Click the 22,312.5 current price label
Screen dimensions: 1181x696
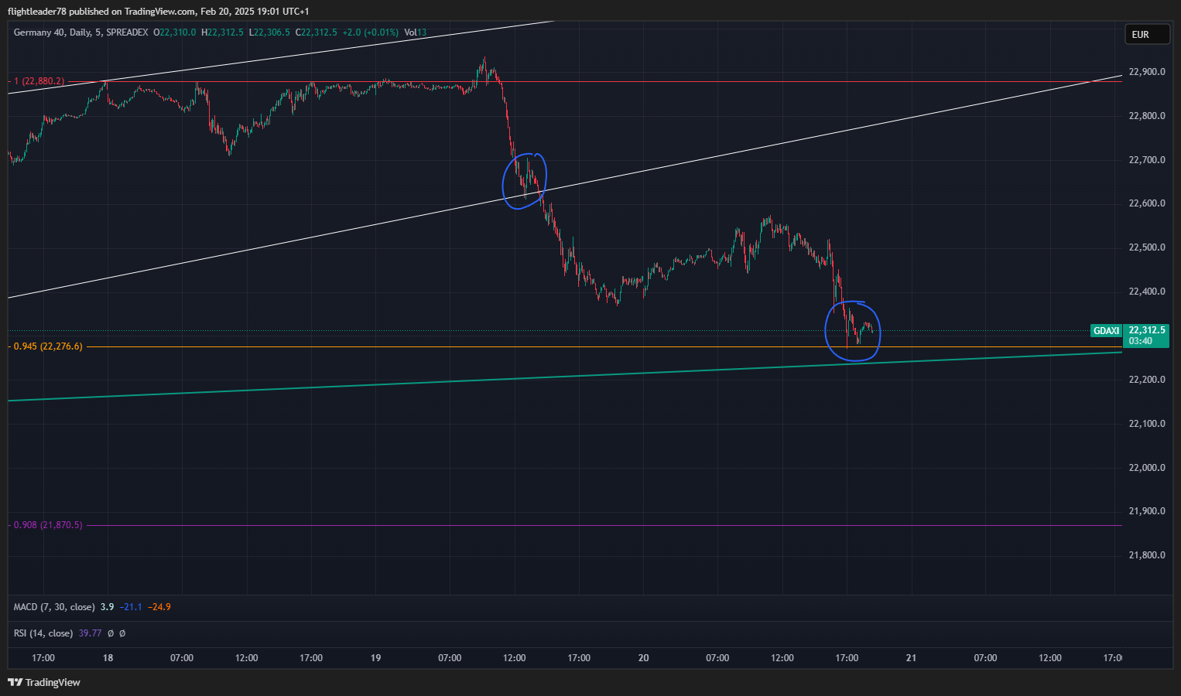tap(1147, 330)
